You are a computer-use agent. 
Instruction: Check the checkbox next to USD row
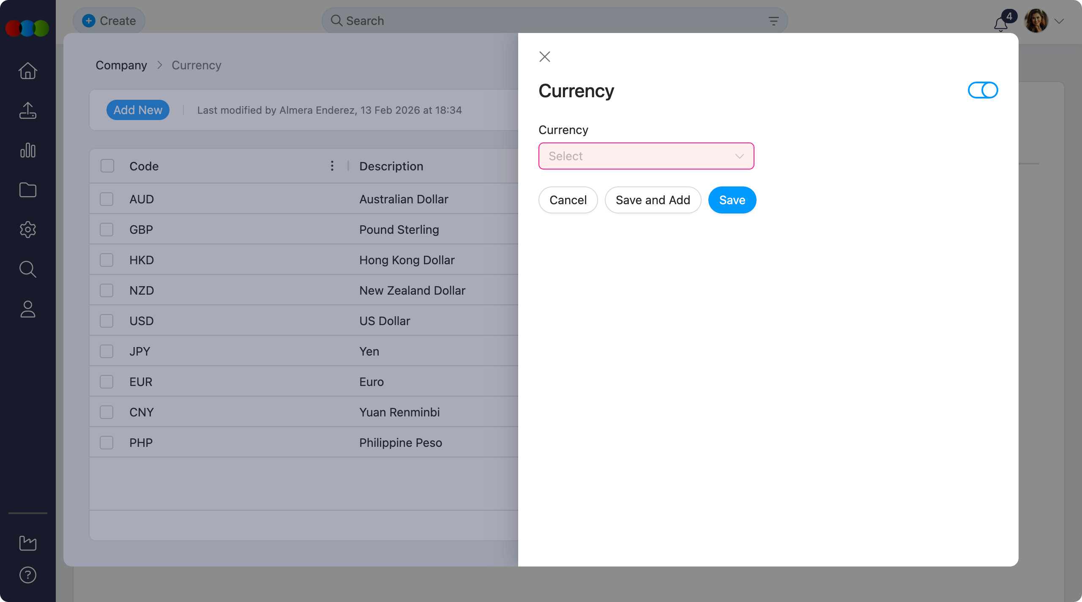click(107, 320)
